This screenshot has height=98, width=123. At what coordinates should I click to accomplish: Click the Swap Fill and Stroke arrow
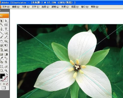[x=7, y=74]
